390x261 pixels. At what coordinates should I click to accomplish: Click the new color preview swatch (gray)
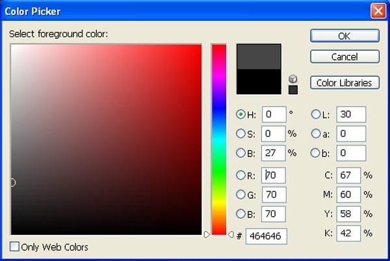[x=259, y=56]
